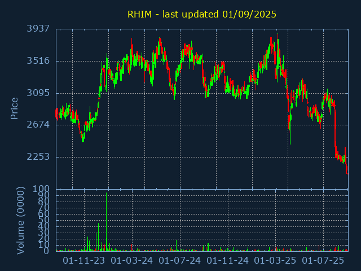Click the date label 01-11-24

228,261
